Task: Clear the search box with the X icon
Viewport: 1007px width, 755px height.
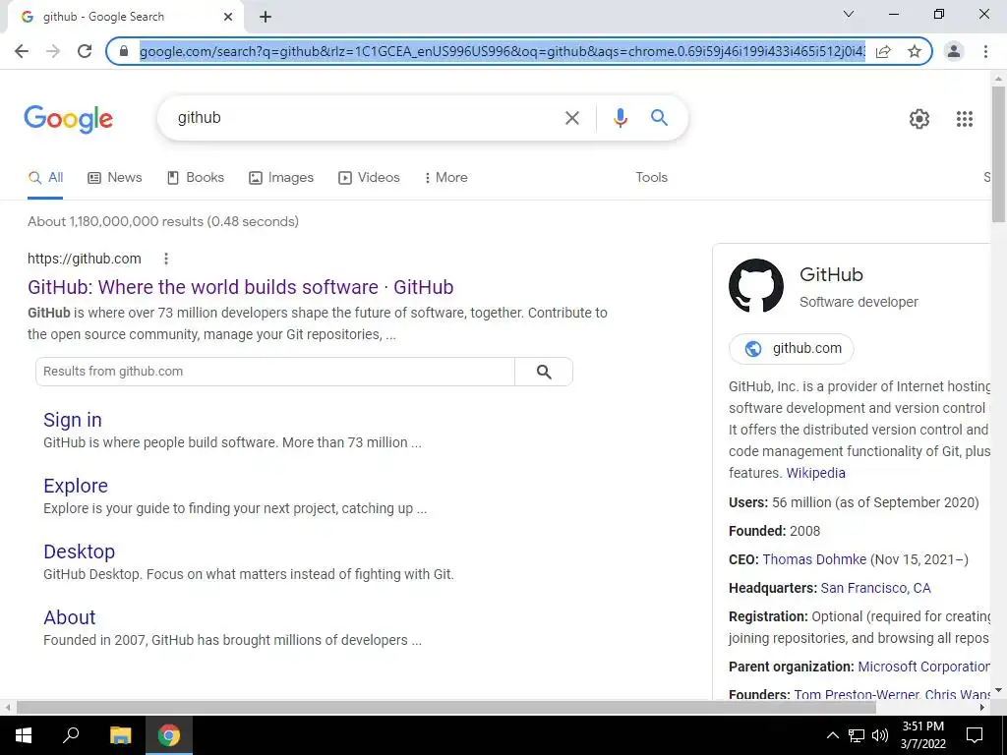Action: pyautogui.click(x=571, y=118)
